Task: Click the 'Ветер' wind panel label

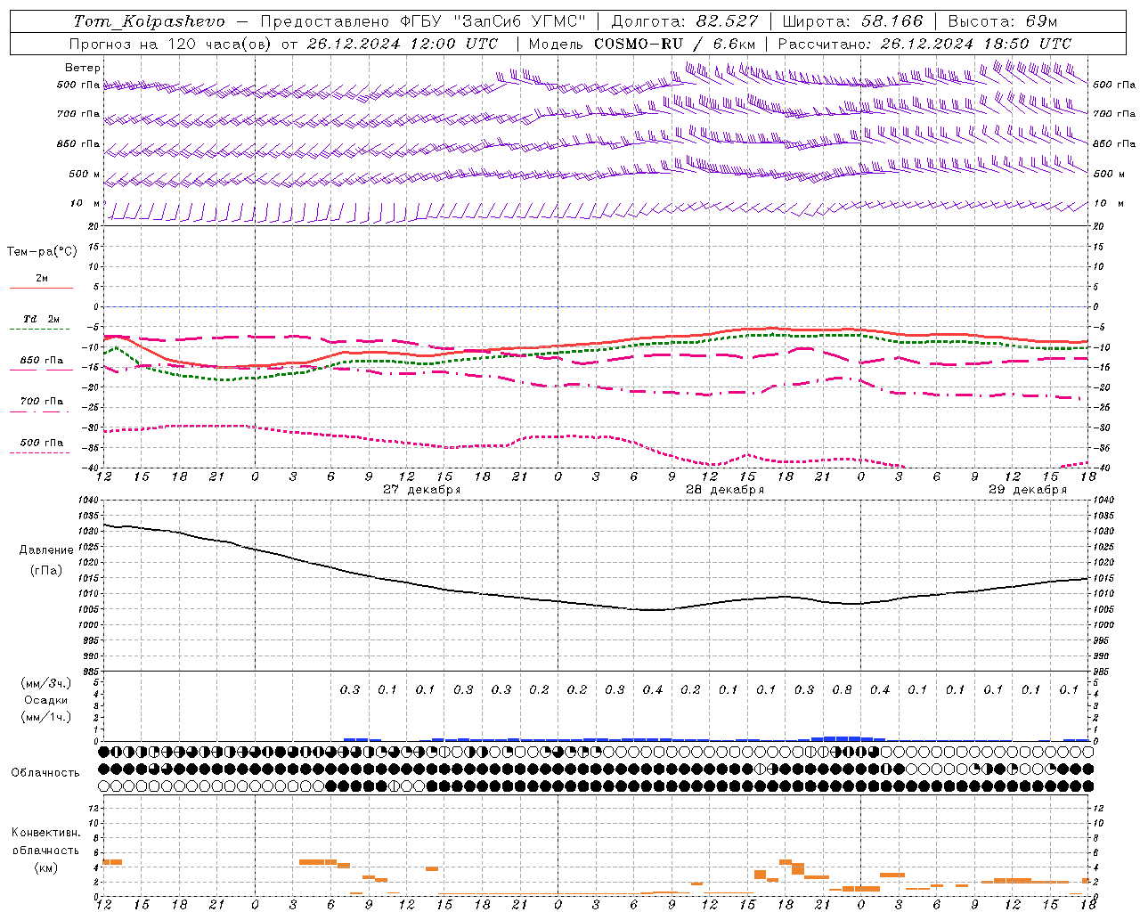Action: 83,68
